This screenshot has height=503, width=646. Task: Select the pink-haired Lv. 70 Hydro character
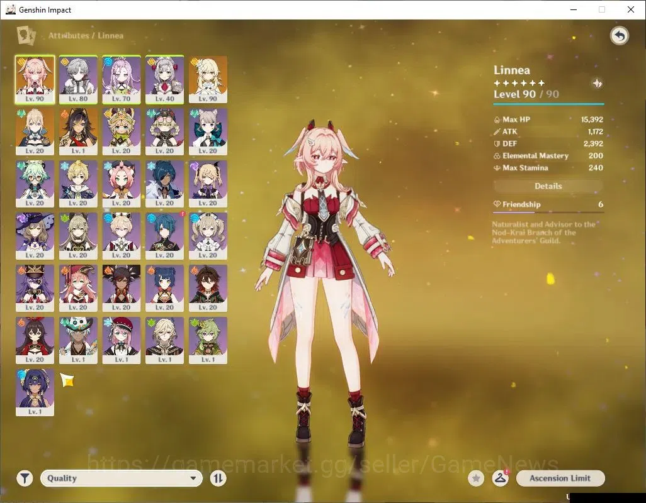coord(122,79)
